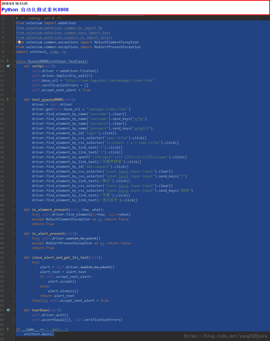Run class Pyauto0808 via line 10 gutter arrow
The image size is (270, 341).
(x=8, y=61)
